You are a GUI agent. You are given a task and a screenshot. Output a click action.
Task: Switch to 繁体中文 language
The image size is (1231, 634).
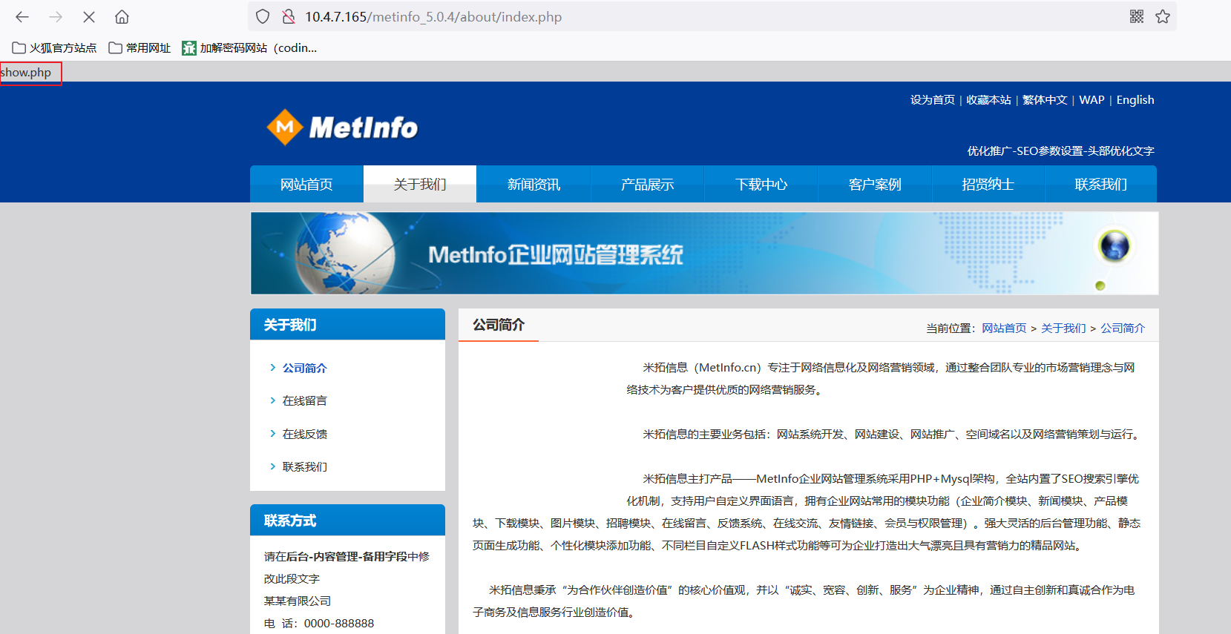pos(1045,100)
